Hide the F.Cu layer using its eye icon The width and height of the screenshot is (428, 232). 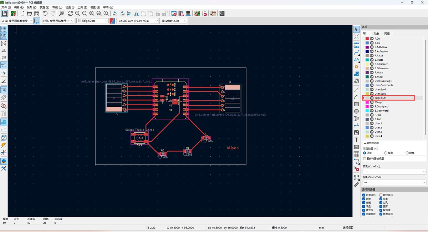point(372,38)
